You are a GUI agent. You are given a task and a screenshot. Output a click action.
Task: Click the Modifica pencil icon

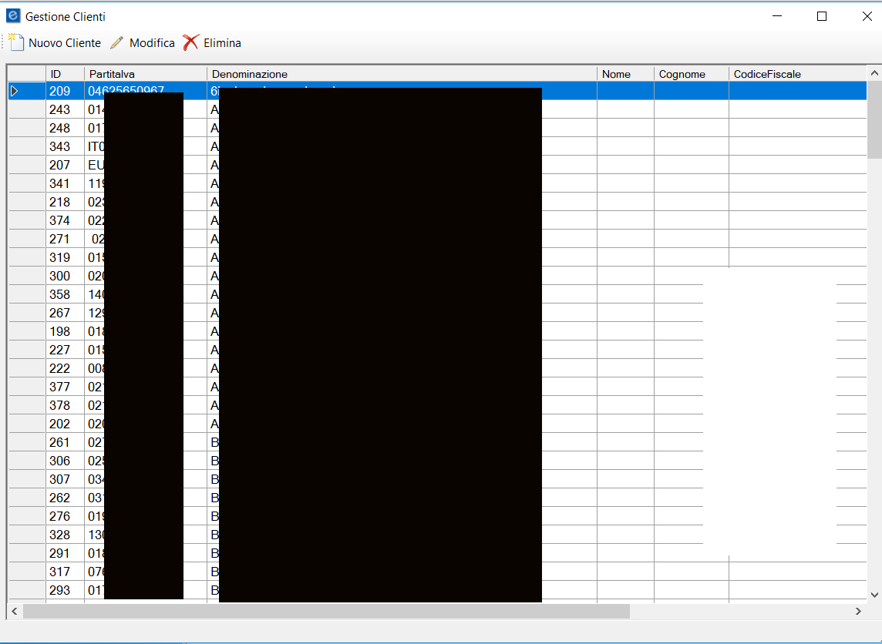[116, 42]
